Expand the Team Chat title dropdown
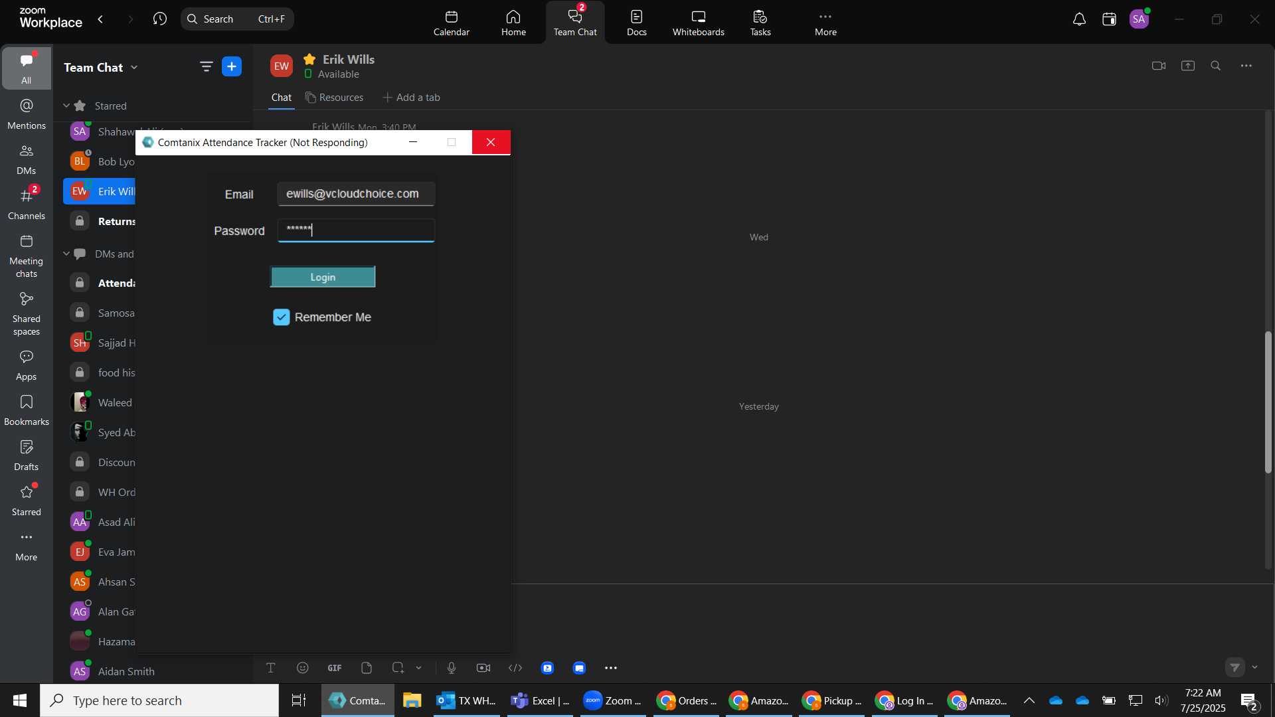The image size is (1275, 717). coord(134,67)
